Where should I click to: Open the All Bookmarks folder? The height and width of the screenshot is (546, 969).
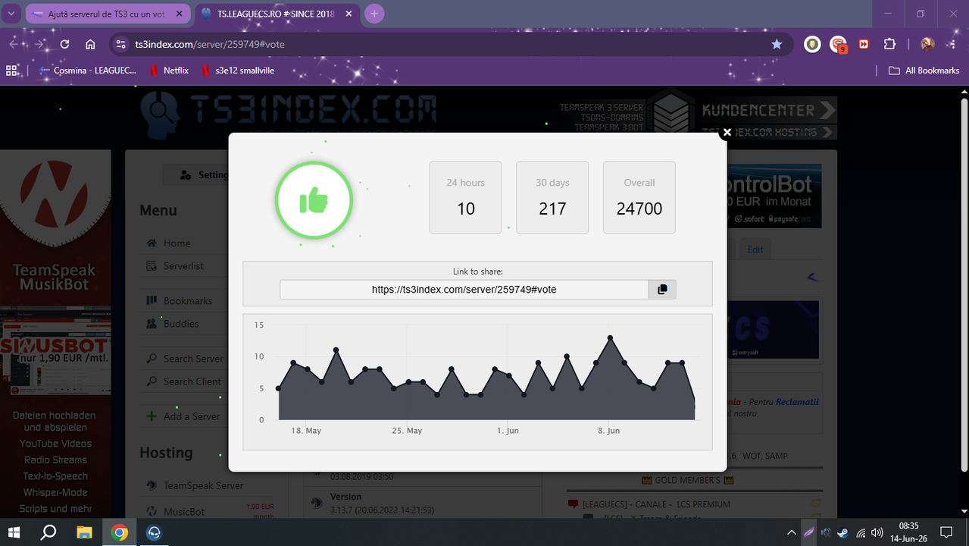(924, 71)
